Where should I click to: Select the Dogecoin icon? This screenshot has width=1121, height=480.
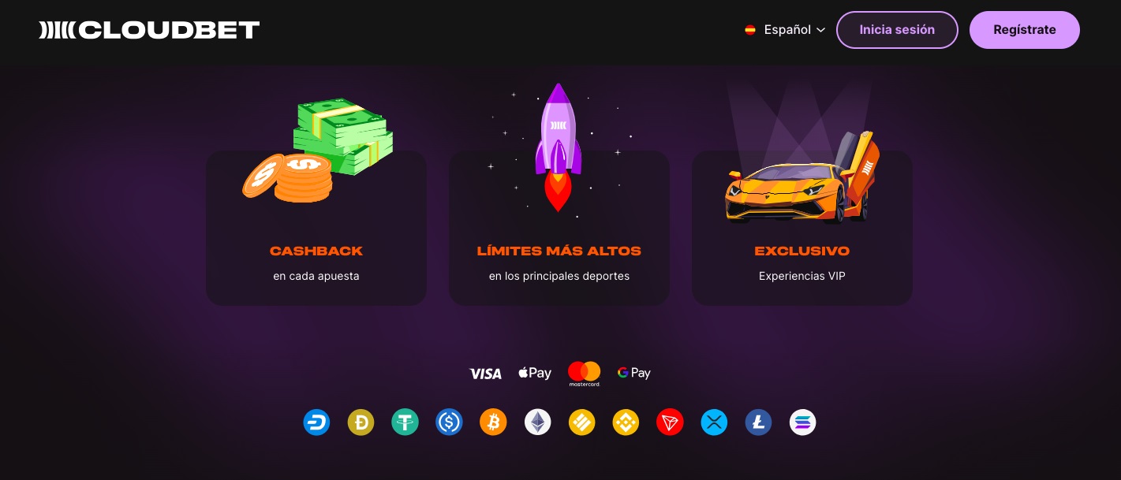coord(361,422)
